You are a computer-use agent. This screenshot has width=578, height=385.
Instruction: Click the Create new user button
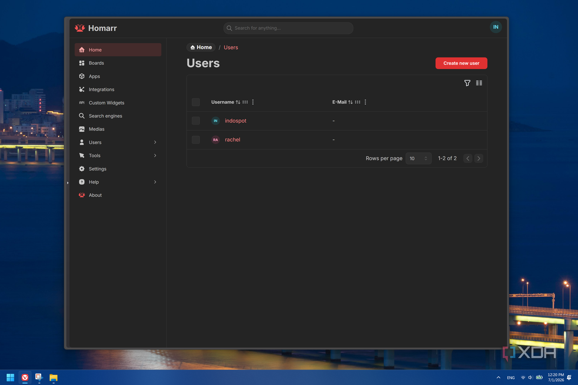tap(461, 63)
